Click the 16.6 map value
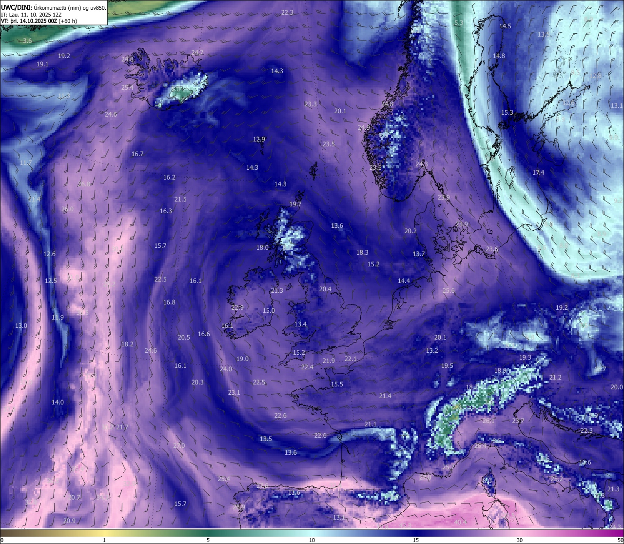Viewport: 624px width, 544px height. 204,334
